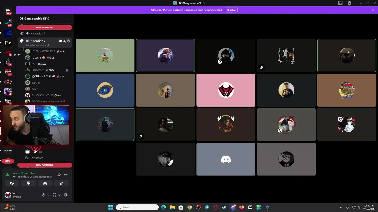Open the blue eye-avatar video tile
Viewport: 378px width, 212px height.
pyautogui.click(x=105, y=90)
